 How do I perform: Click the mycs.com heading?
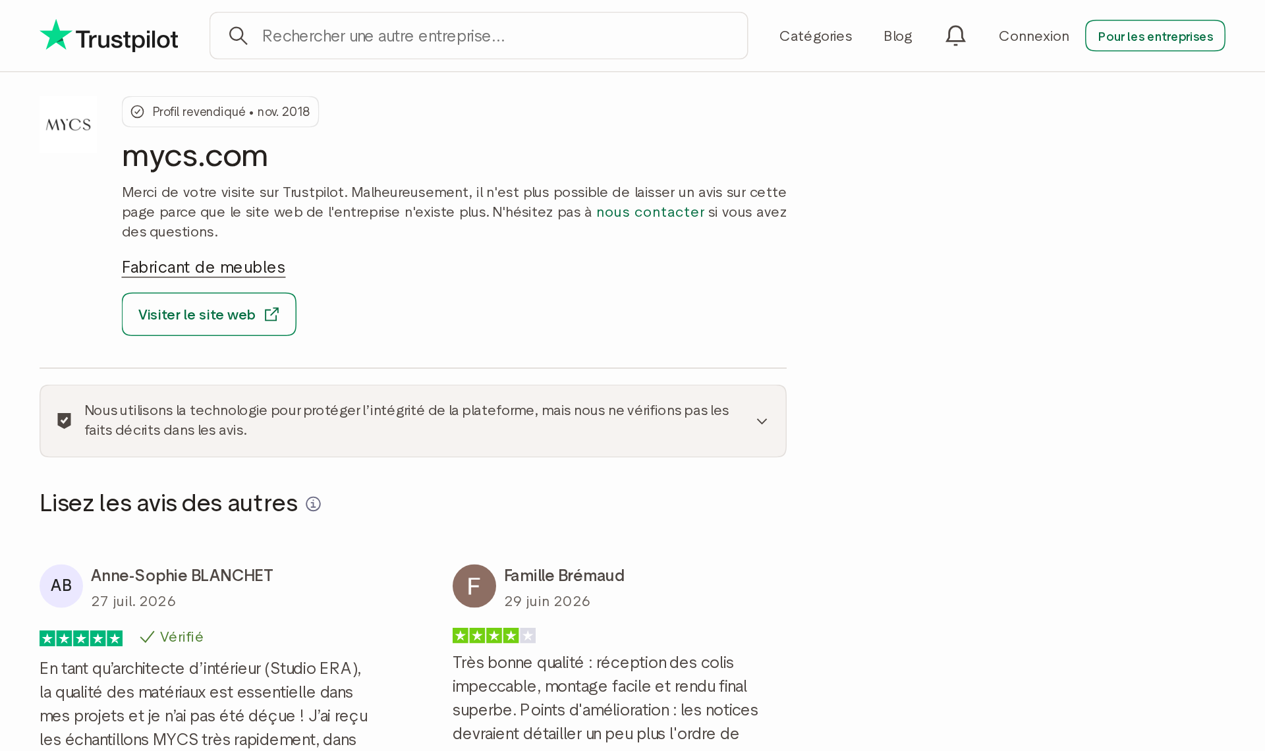195,156
